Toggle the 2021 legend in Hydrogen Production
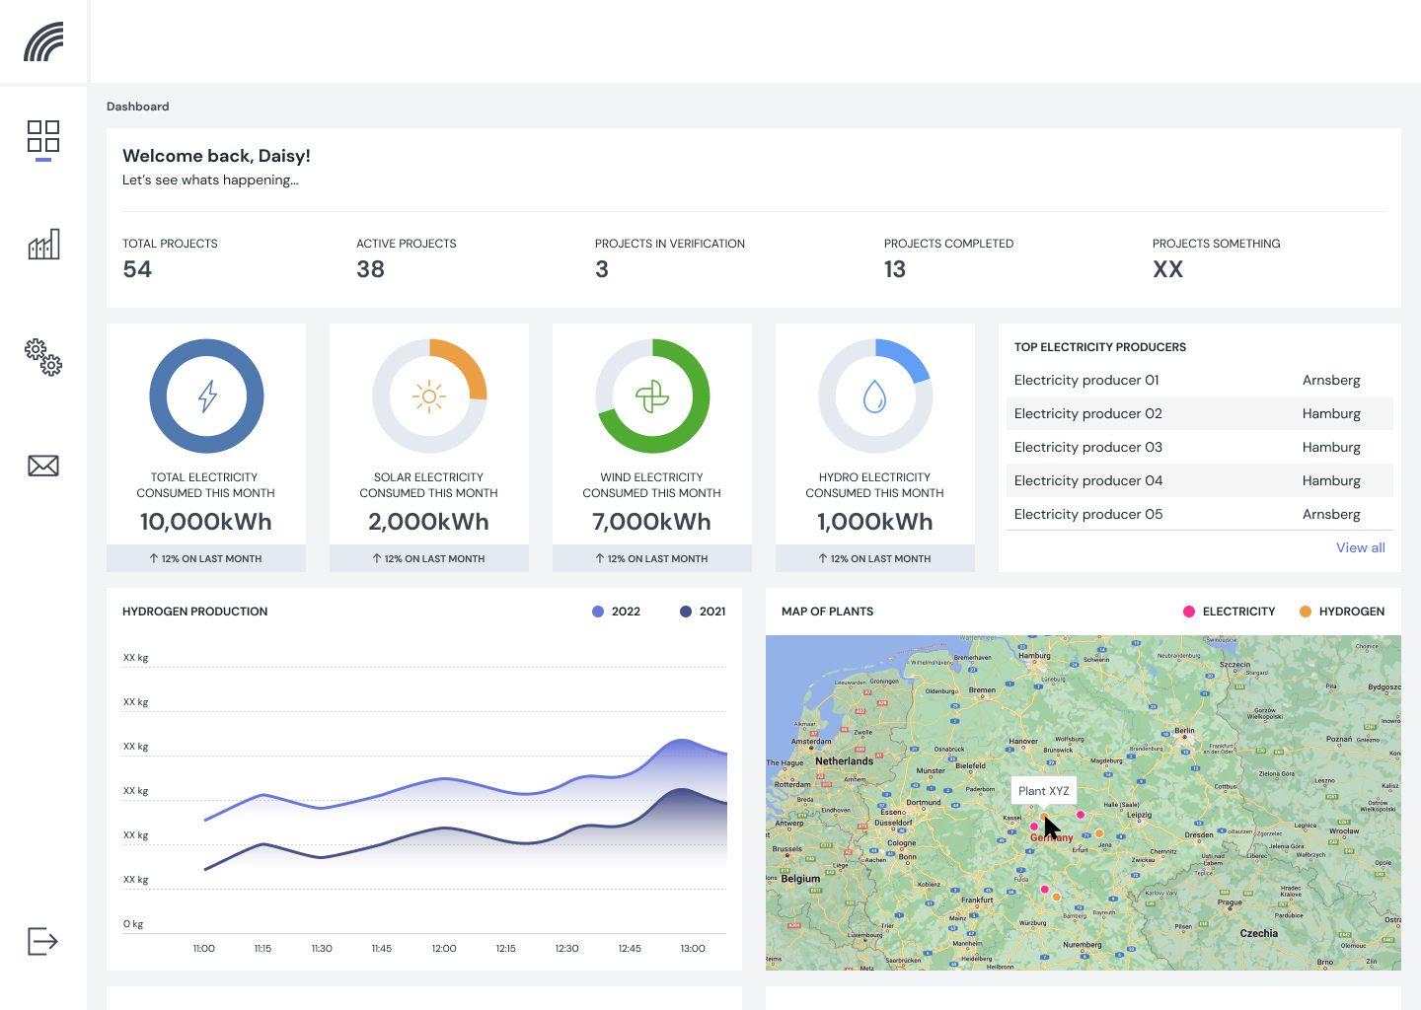Viewport: 1421px width, 1010px height. [x=703, y=612]
